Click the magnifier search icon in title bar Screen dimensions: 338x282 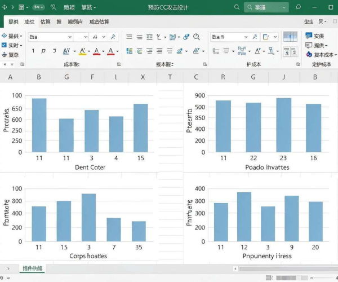[x=237, y=7]
